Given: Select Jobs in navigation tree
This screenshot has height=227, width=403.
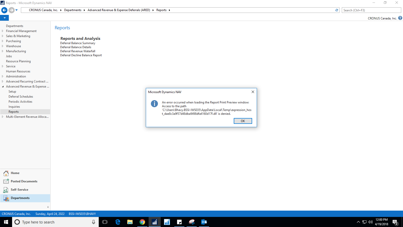Looking at the screenshot, I should (x=9, y=56).
